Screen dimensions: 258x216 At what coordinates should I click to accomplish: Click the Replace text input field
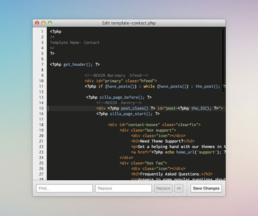pyautogui.click(x=123, y=188)
